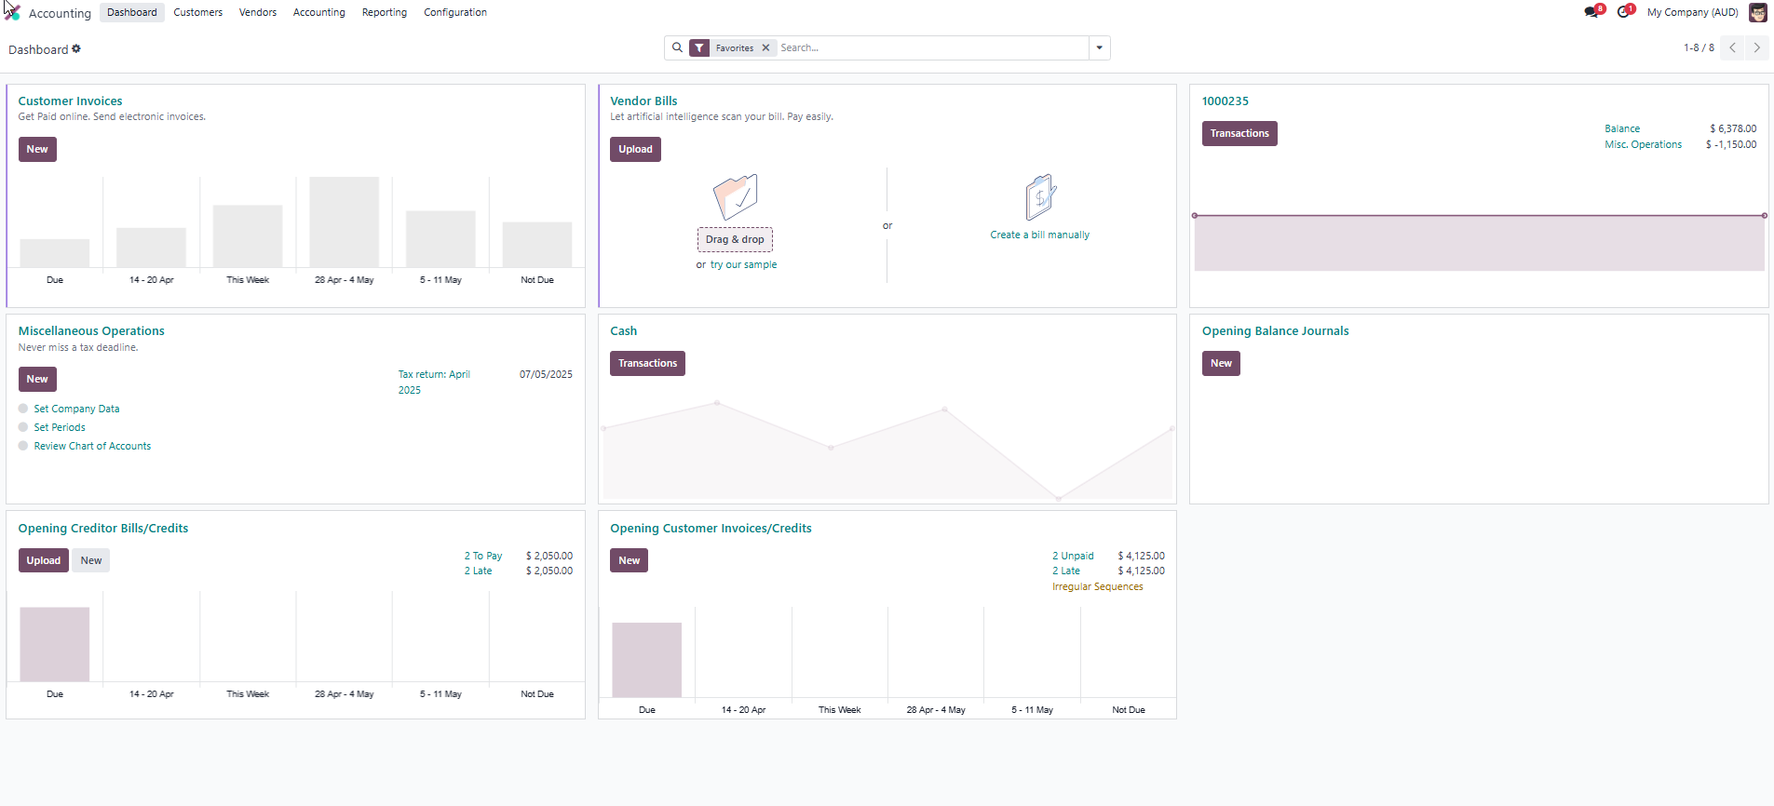Click the user avatar picture
Image resolution: width=1774 pixels, height=806 pixels.
click(x=1757, y=12)
